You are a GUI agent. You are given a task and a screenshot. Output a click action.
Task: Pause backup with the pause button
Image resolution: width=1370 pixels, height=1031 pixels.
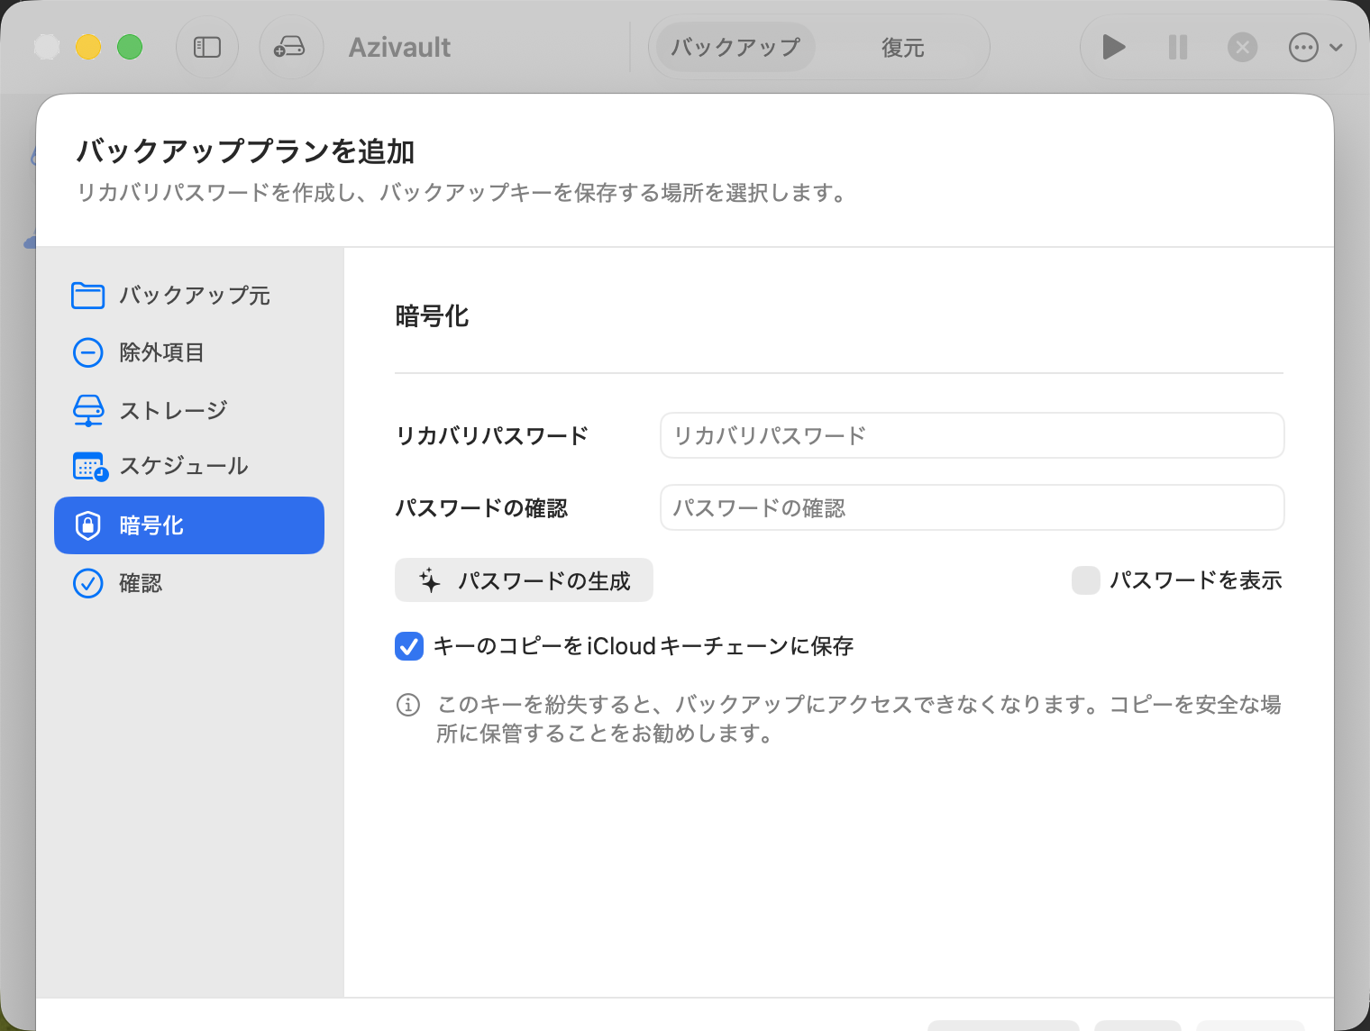pos(1178,47)
